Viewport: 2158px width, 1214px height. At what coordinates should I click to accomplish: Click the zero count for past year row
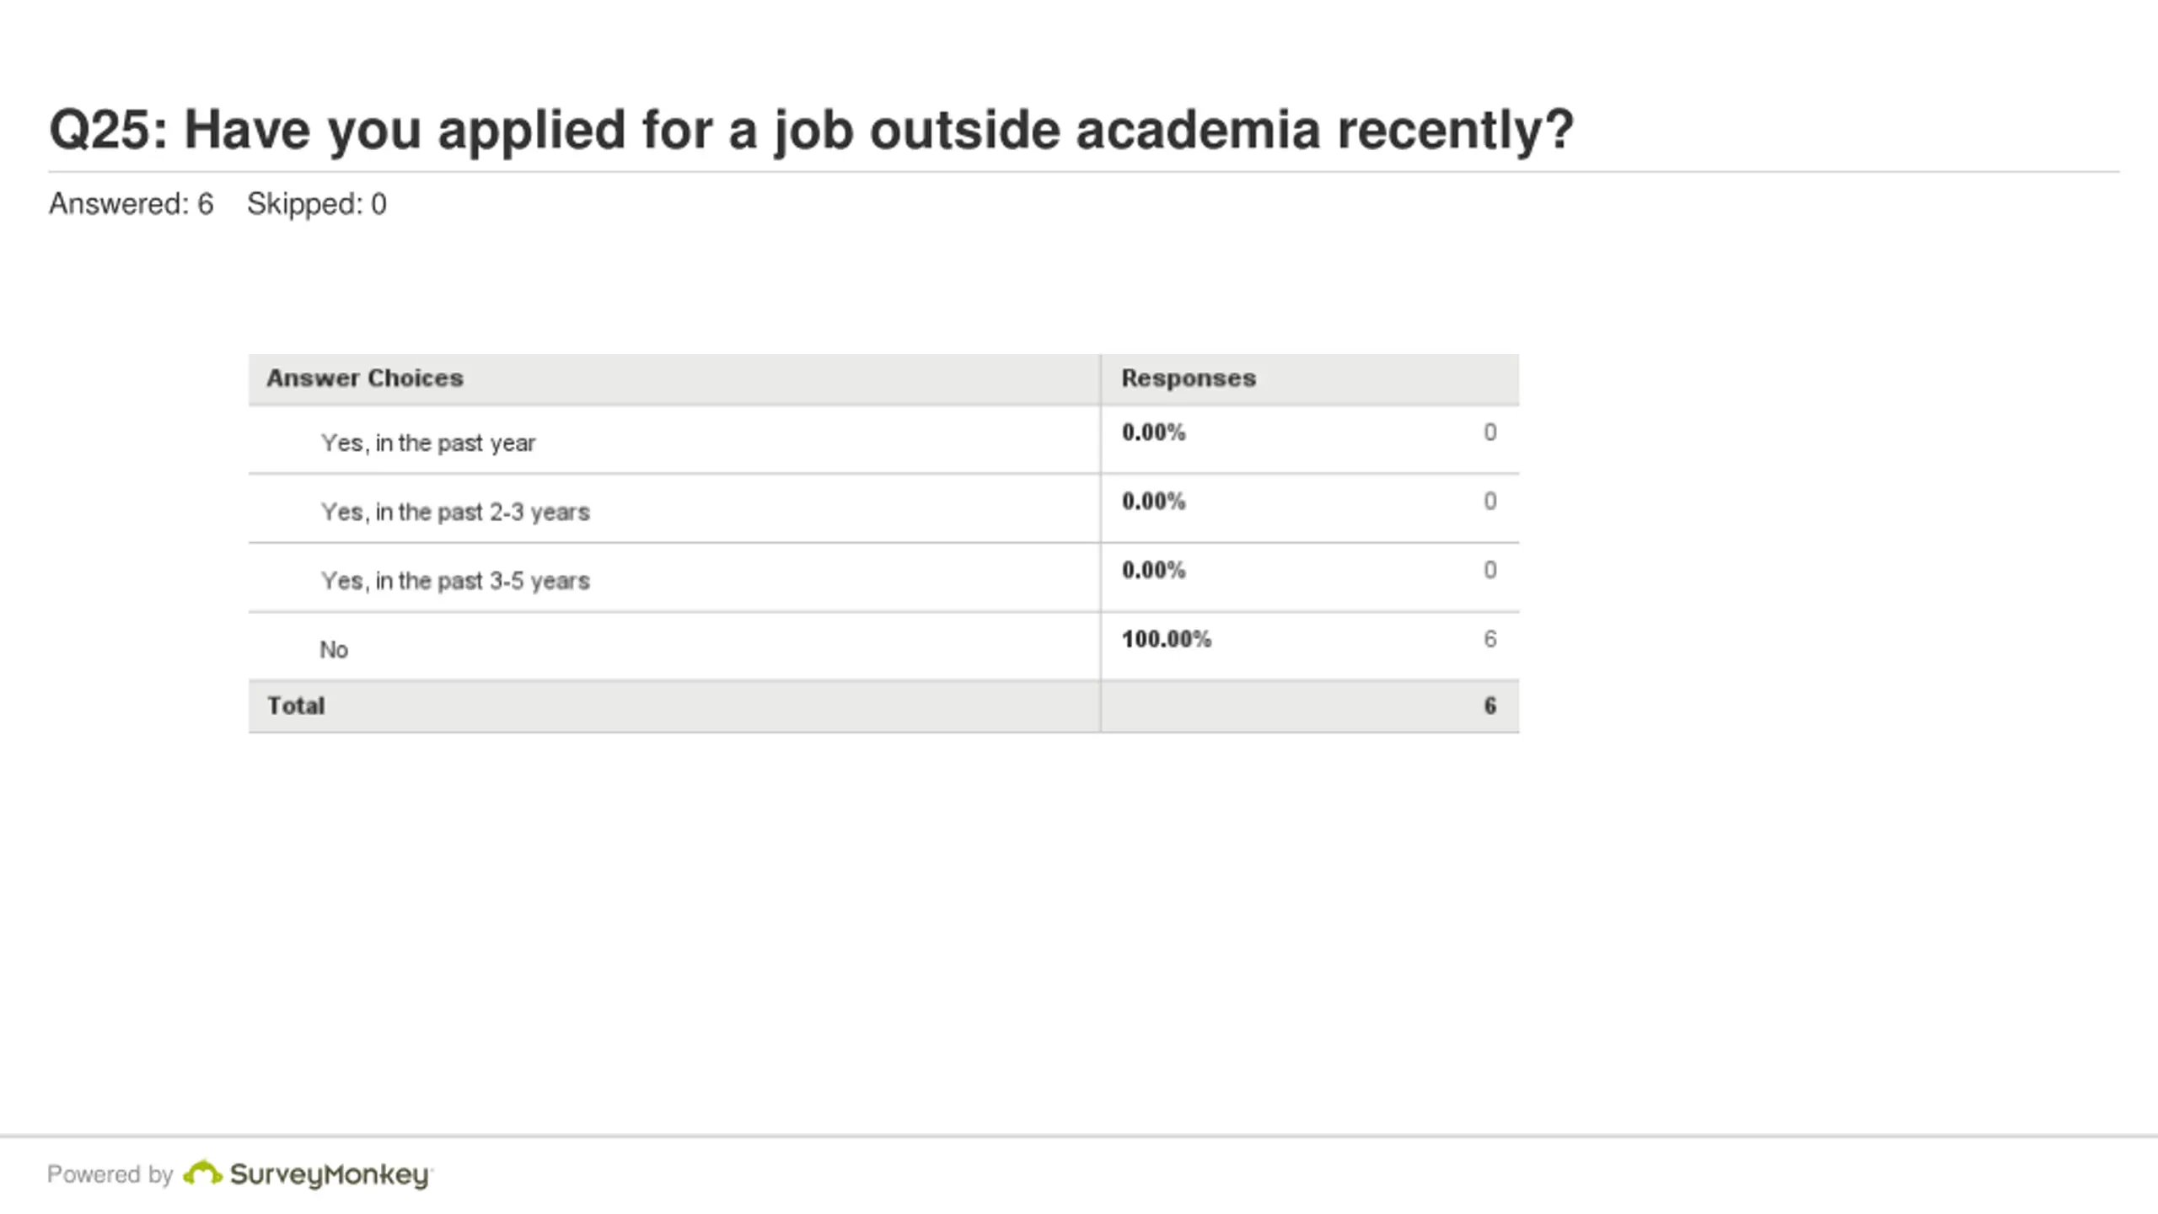(x=1490, y=432)
